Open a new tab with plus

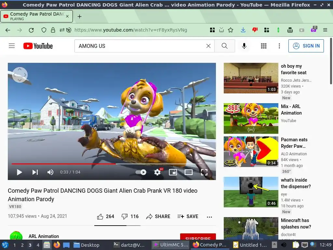(79, 16)
